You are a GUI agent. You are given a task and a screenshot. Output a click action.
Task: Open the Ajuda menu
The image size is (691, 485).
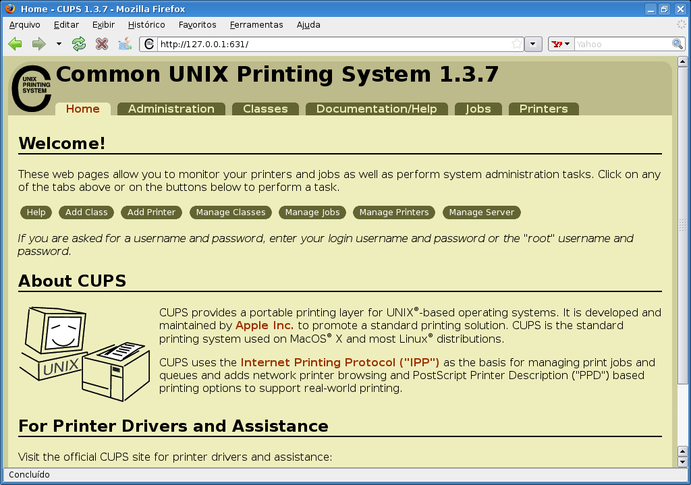tap(308, 25)
